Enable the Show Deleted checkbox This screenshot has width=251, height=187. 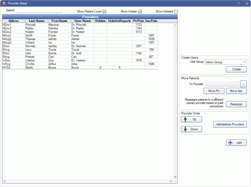(x=176, y=11)
